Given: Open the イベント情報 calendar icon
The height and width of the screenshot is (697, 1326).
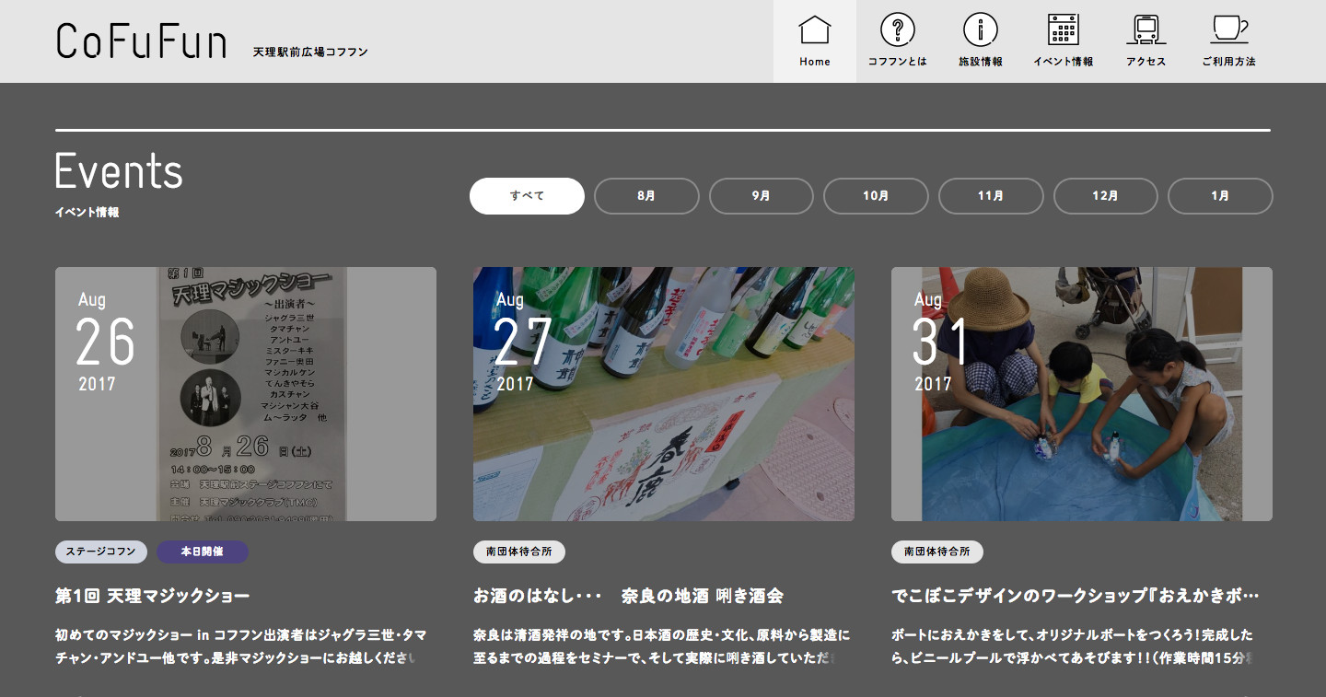Looking at the screenshot, I should pyautogui.click(x=1063, y=30).
